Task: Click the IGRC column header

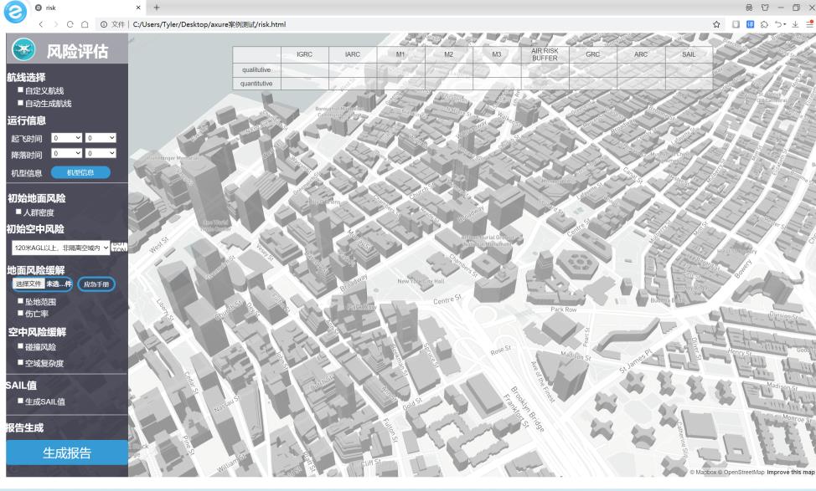Action: click(x=305, y=54)
